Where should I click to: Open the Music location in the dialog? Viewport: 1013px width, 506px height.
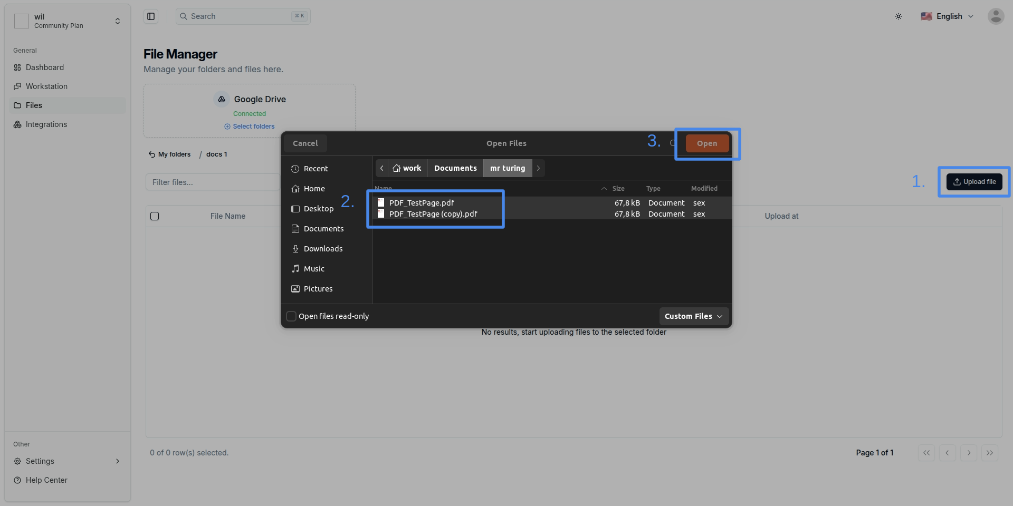pyautogui.click(x=313, y=268)
